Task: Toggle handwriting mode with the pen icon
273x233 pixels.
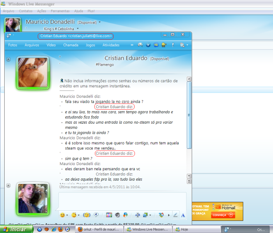Action: pos(175,215)
